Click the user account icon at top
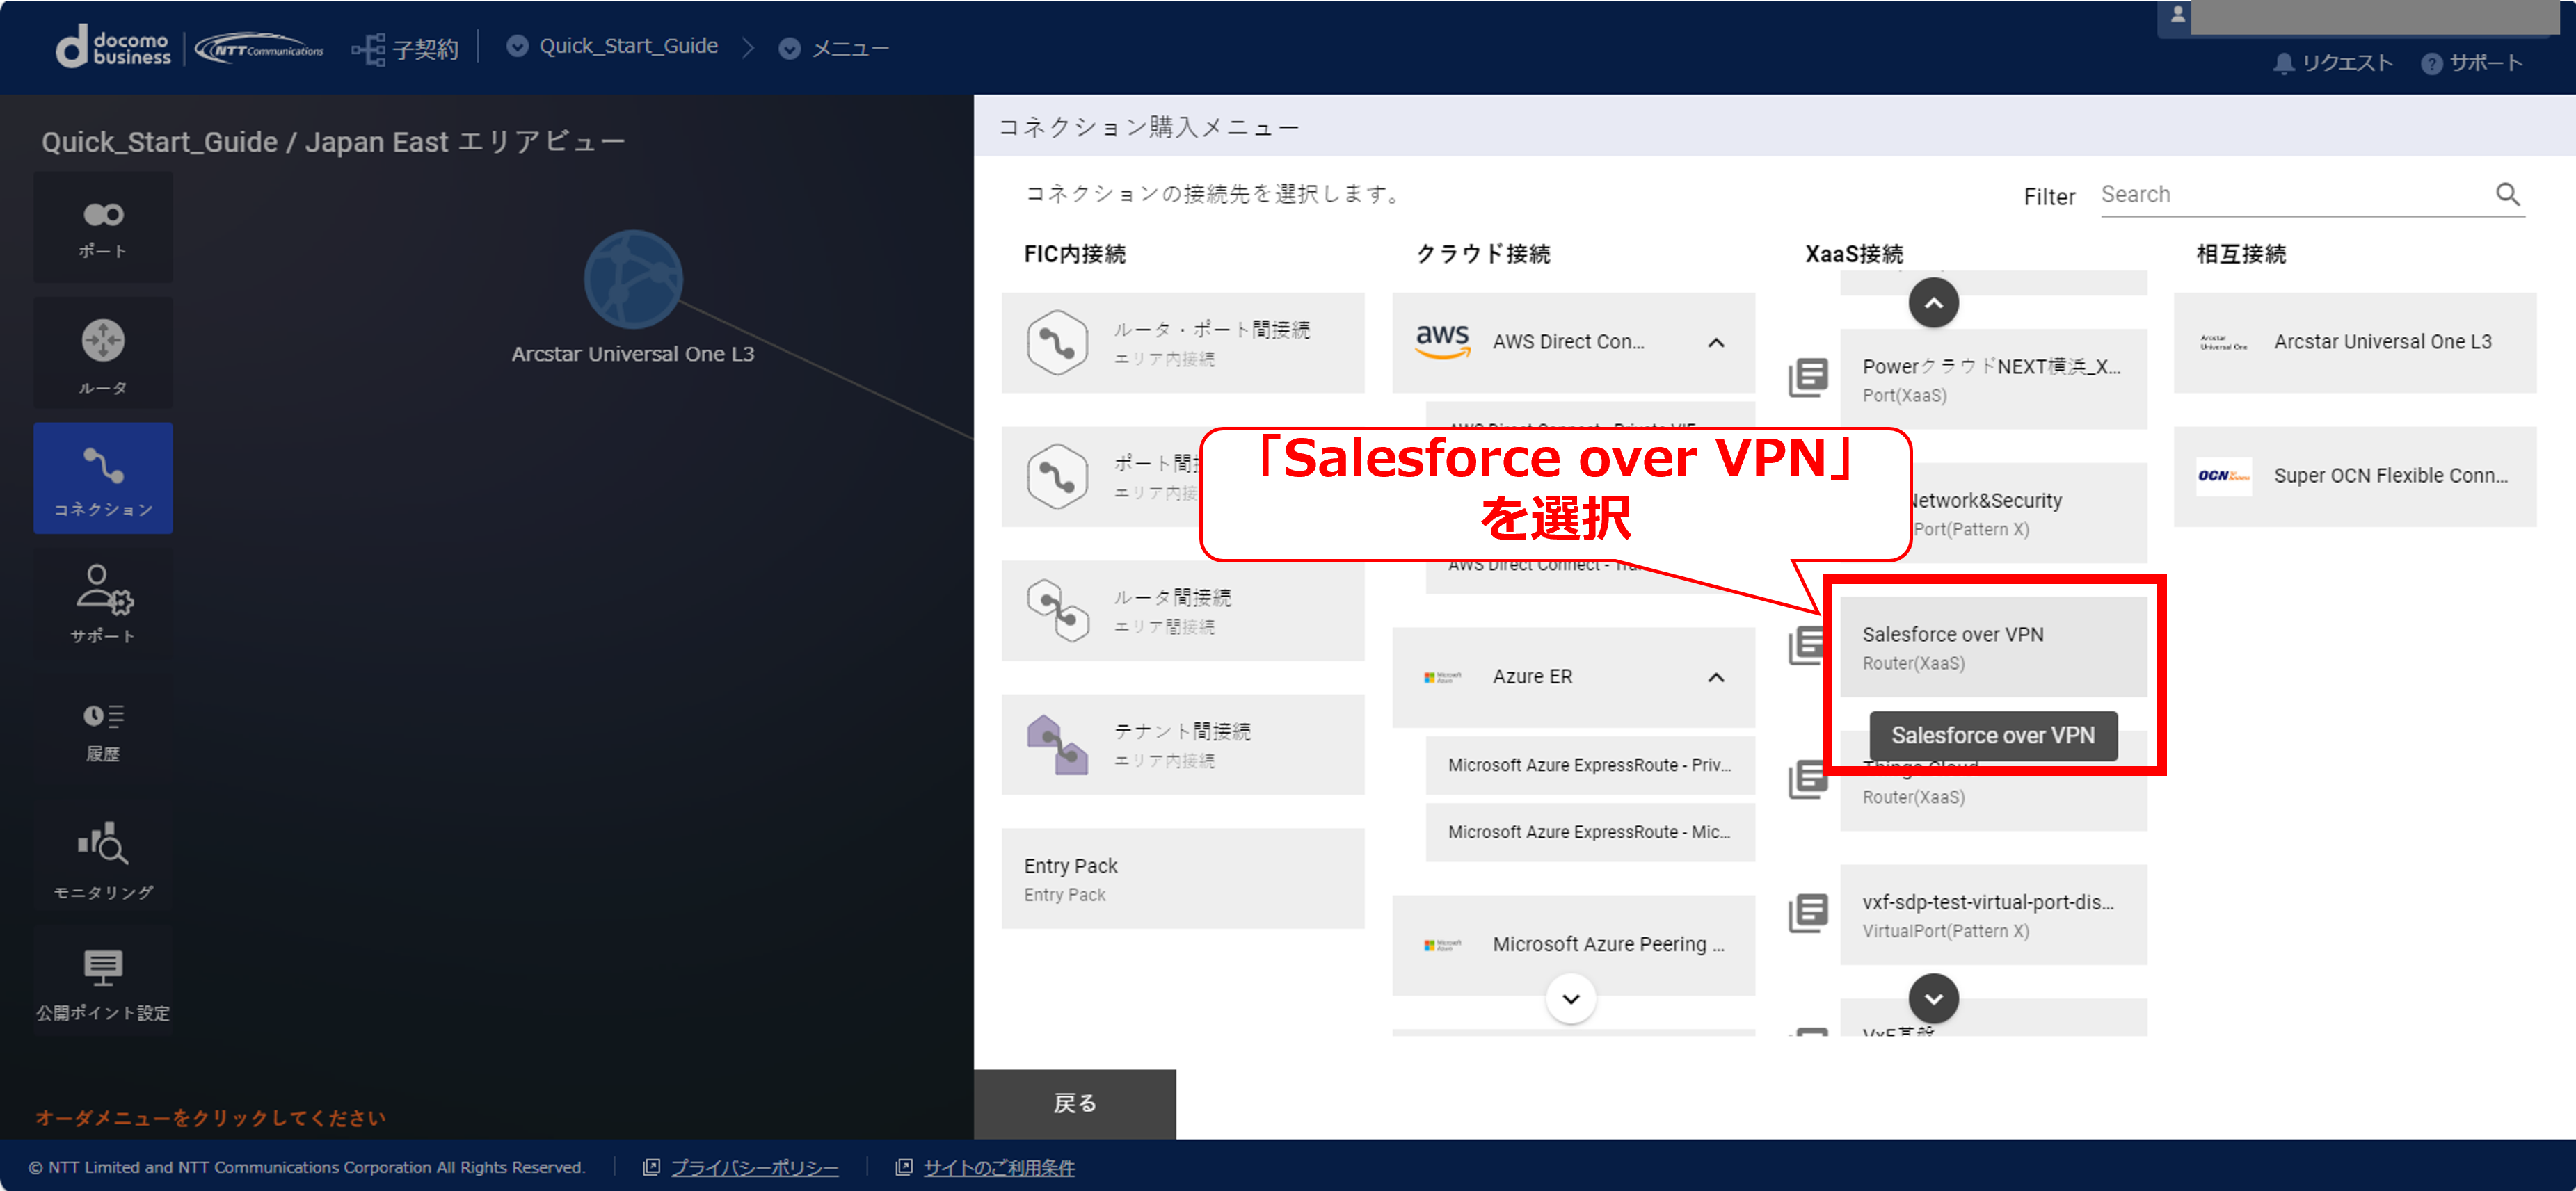 pyautogui.click(x=2177, y=15)
